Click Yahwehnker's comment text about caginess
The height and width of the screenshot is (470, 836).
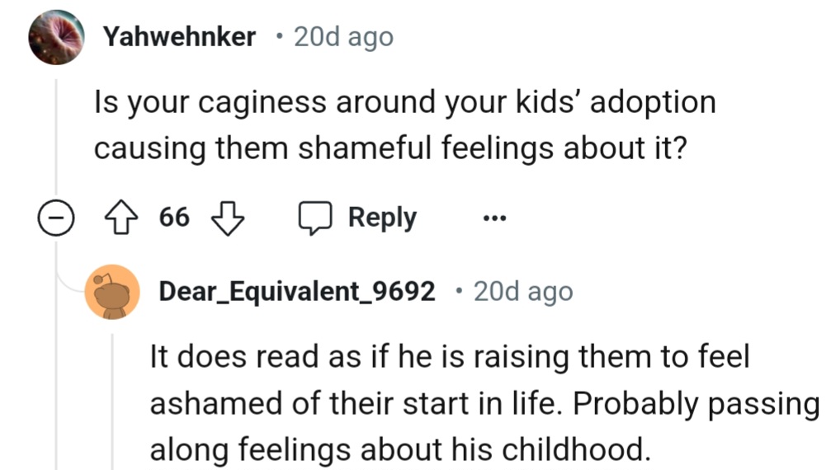[x=404, y=125]
